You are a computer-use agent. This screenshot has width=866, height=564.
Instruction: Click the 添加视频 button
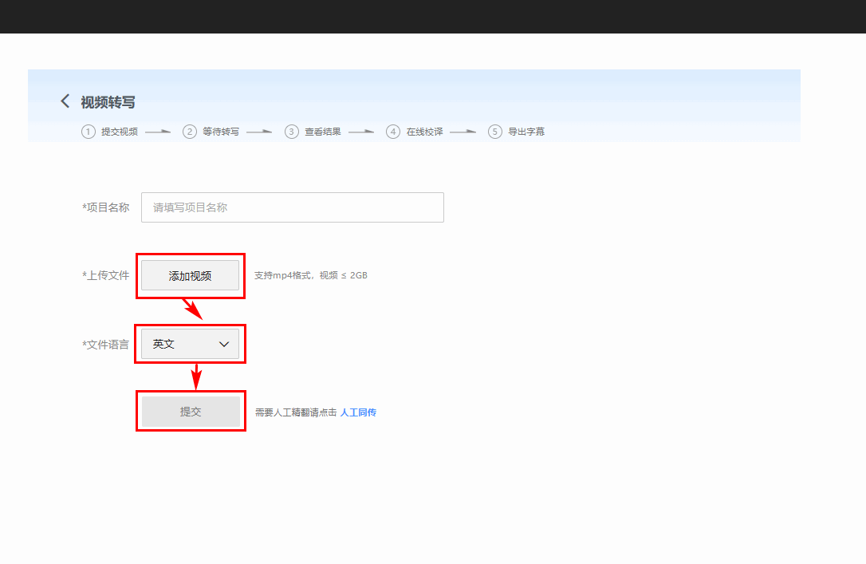coord(190,275)
